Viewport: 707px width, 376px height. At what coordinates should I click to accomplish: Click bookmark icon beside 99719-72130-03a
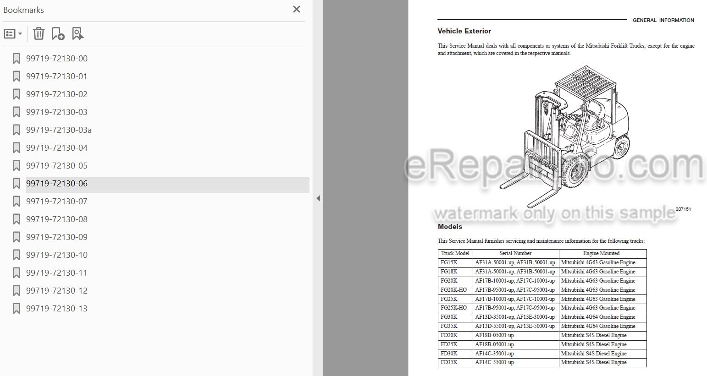pyautogui.click(x=17, y=130)
